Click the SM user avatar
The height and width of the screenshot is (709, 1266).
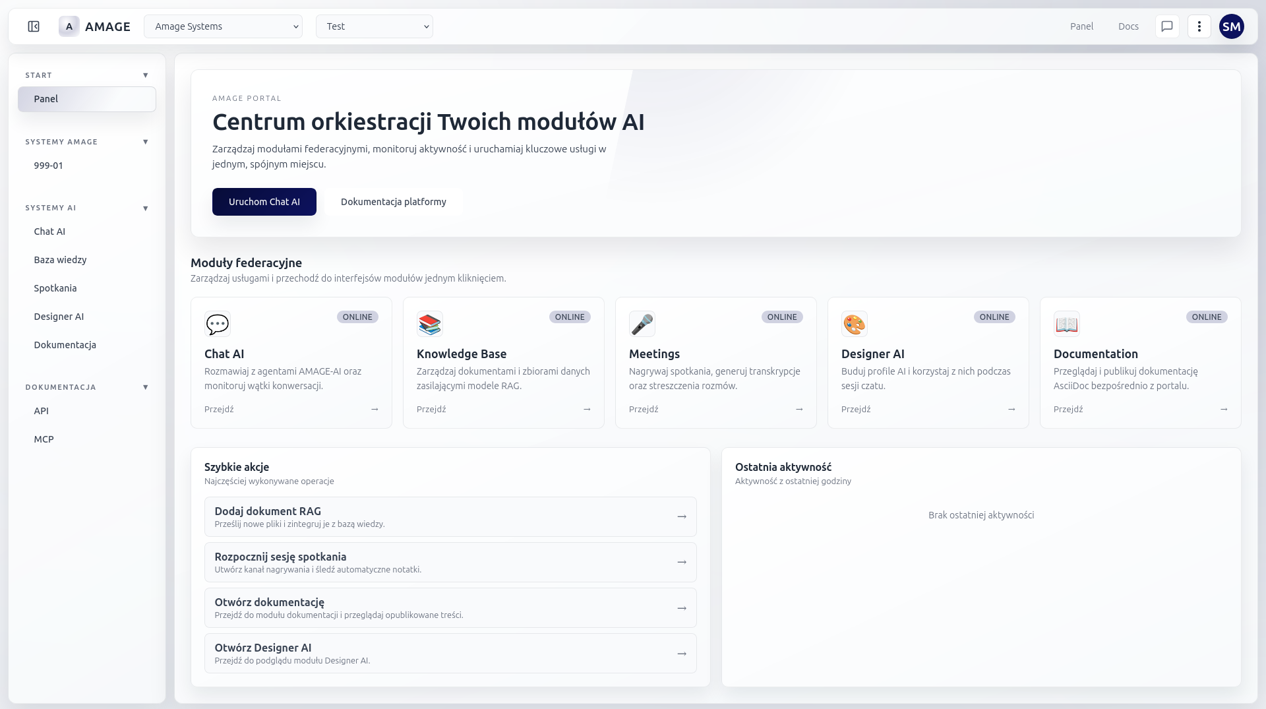click(1231, 26)
